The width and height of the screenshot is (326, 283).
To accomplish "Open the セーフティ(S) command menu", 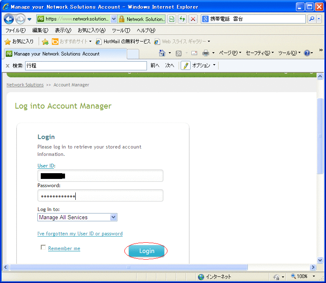I will pyautogui.click(x=260, y=53).
